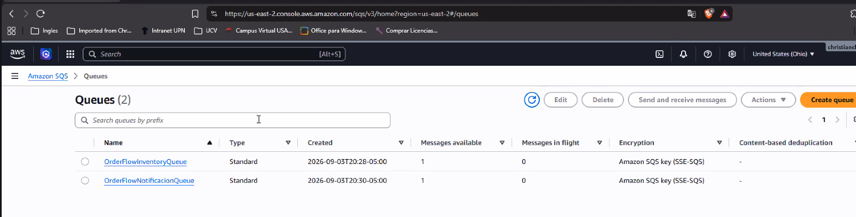The width and height of the screenshot is (856, 217).
Task: Bookmark this page with the bookmark icon
Action: (195, 14)
